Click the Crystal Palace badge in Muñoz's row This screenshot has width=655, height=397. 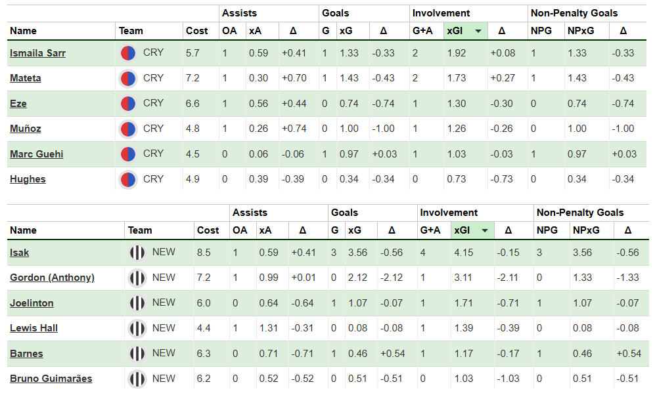point(128,129)
